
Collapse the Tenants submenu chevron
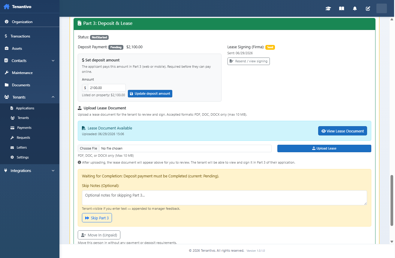53,97
